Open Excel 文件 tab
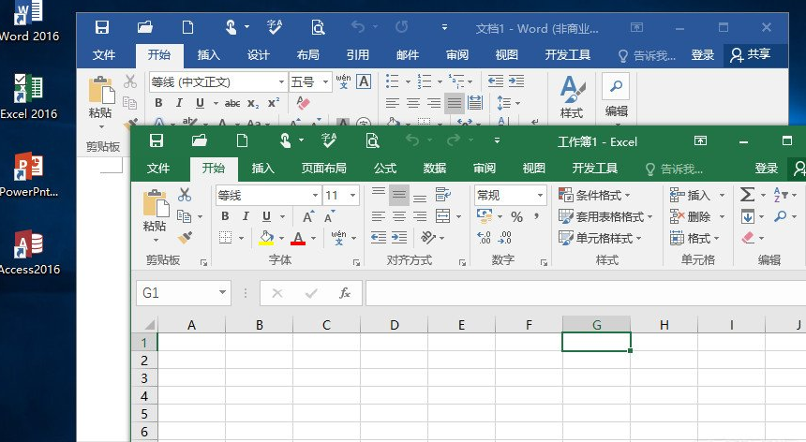The width and height of the screenshot is (806, 442). 158,168
